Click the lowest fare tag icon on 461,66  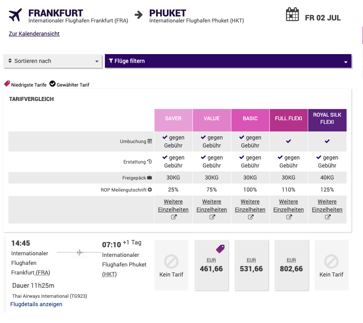click(220, 249)
